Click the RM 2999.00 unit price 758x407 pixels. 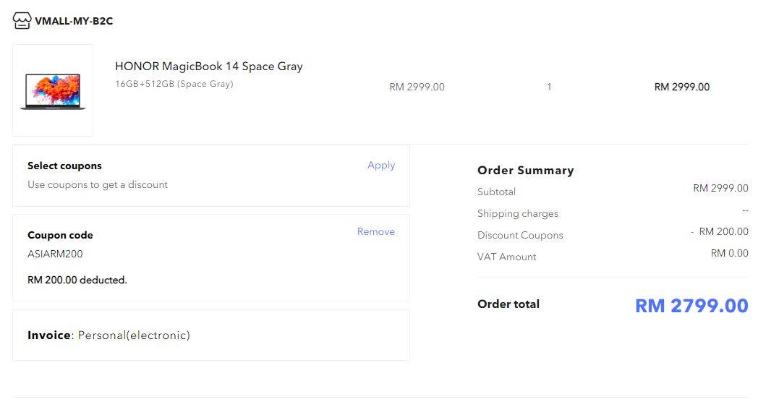pos(417,87)
